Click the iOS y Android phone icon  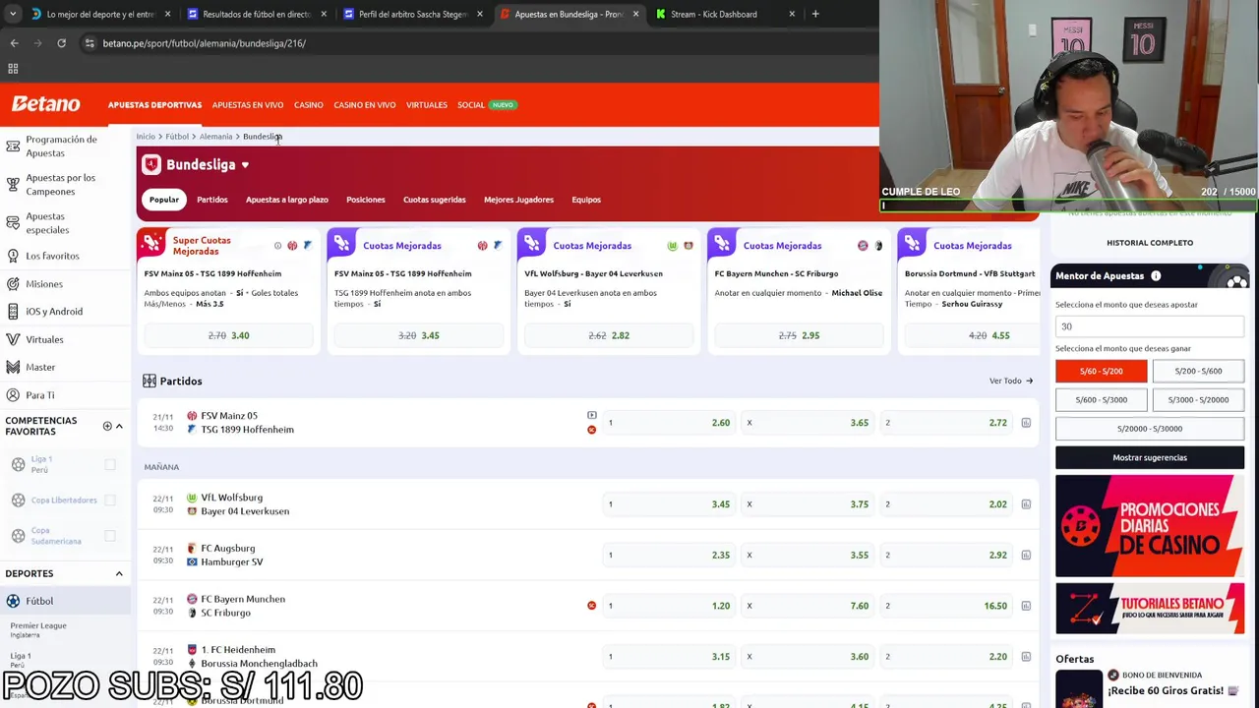[13, 311]
